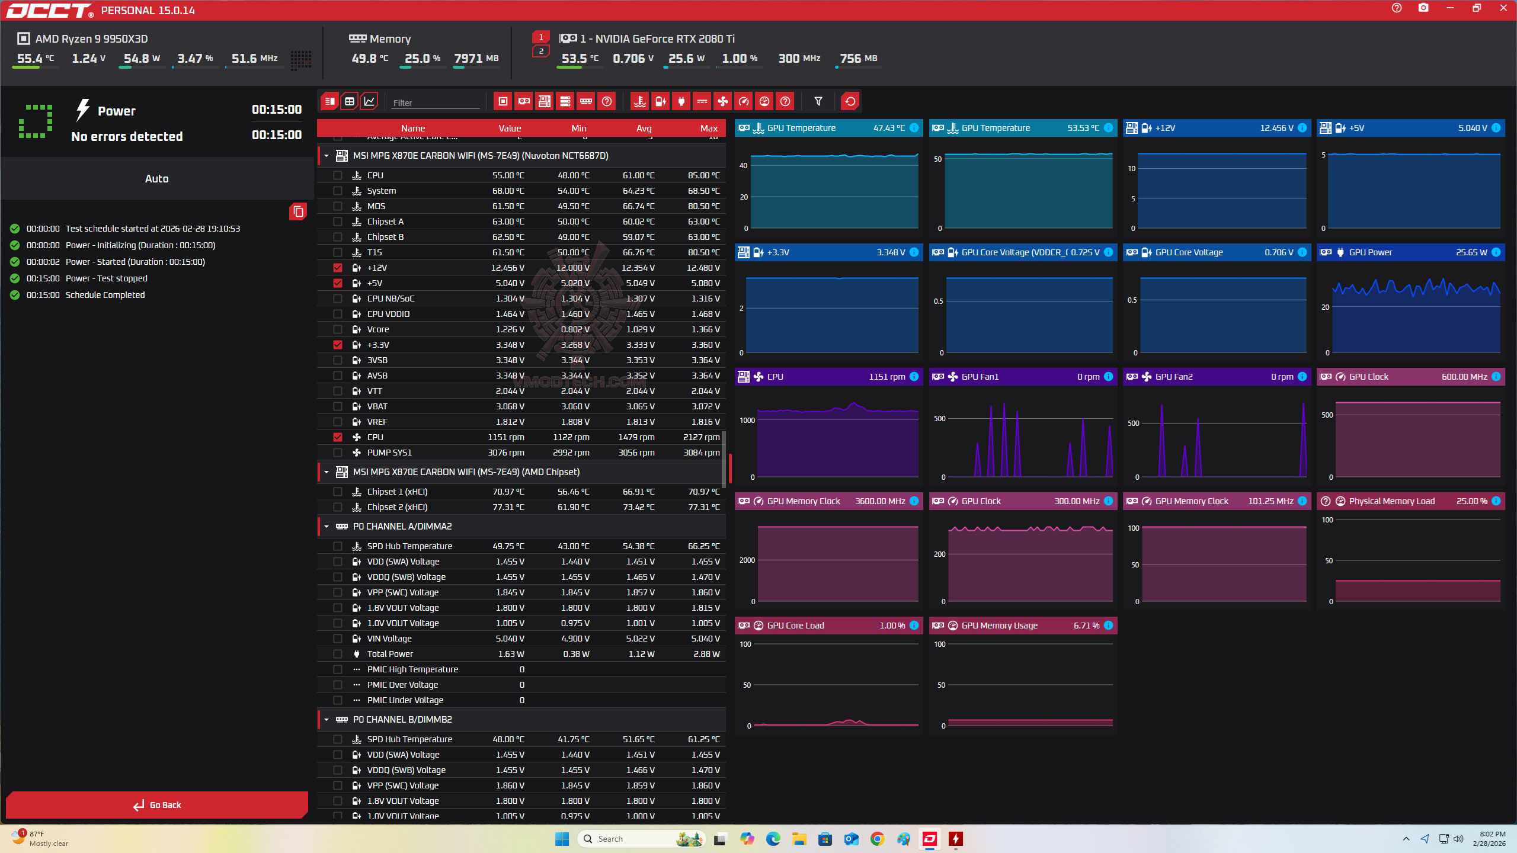
Task: Copy the test log with clipboard icon
Action: pyautogui.click(x=298, y=211)
